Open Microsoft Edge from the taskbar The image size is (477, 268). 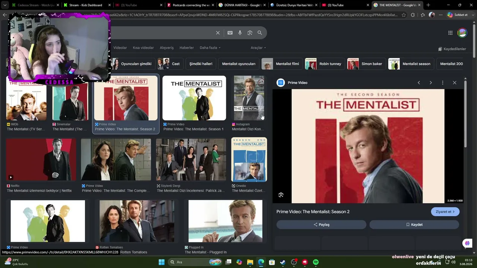[x=261, y=262]
